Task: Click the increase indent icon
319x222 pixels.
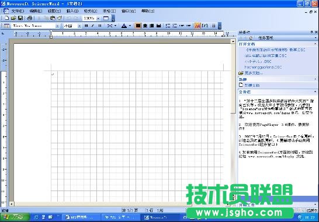Action: pos(189,26)
